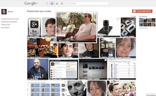
Task: Click the Next page link
Action: pos(134,16)
